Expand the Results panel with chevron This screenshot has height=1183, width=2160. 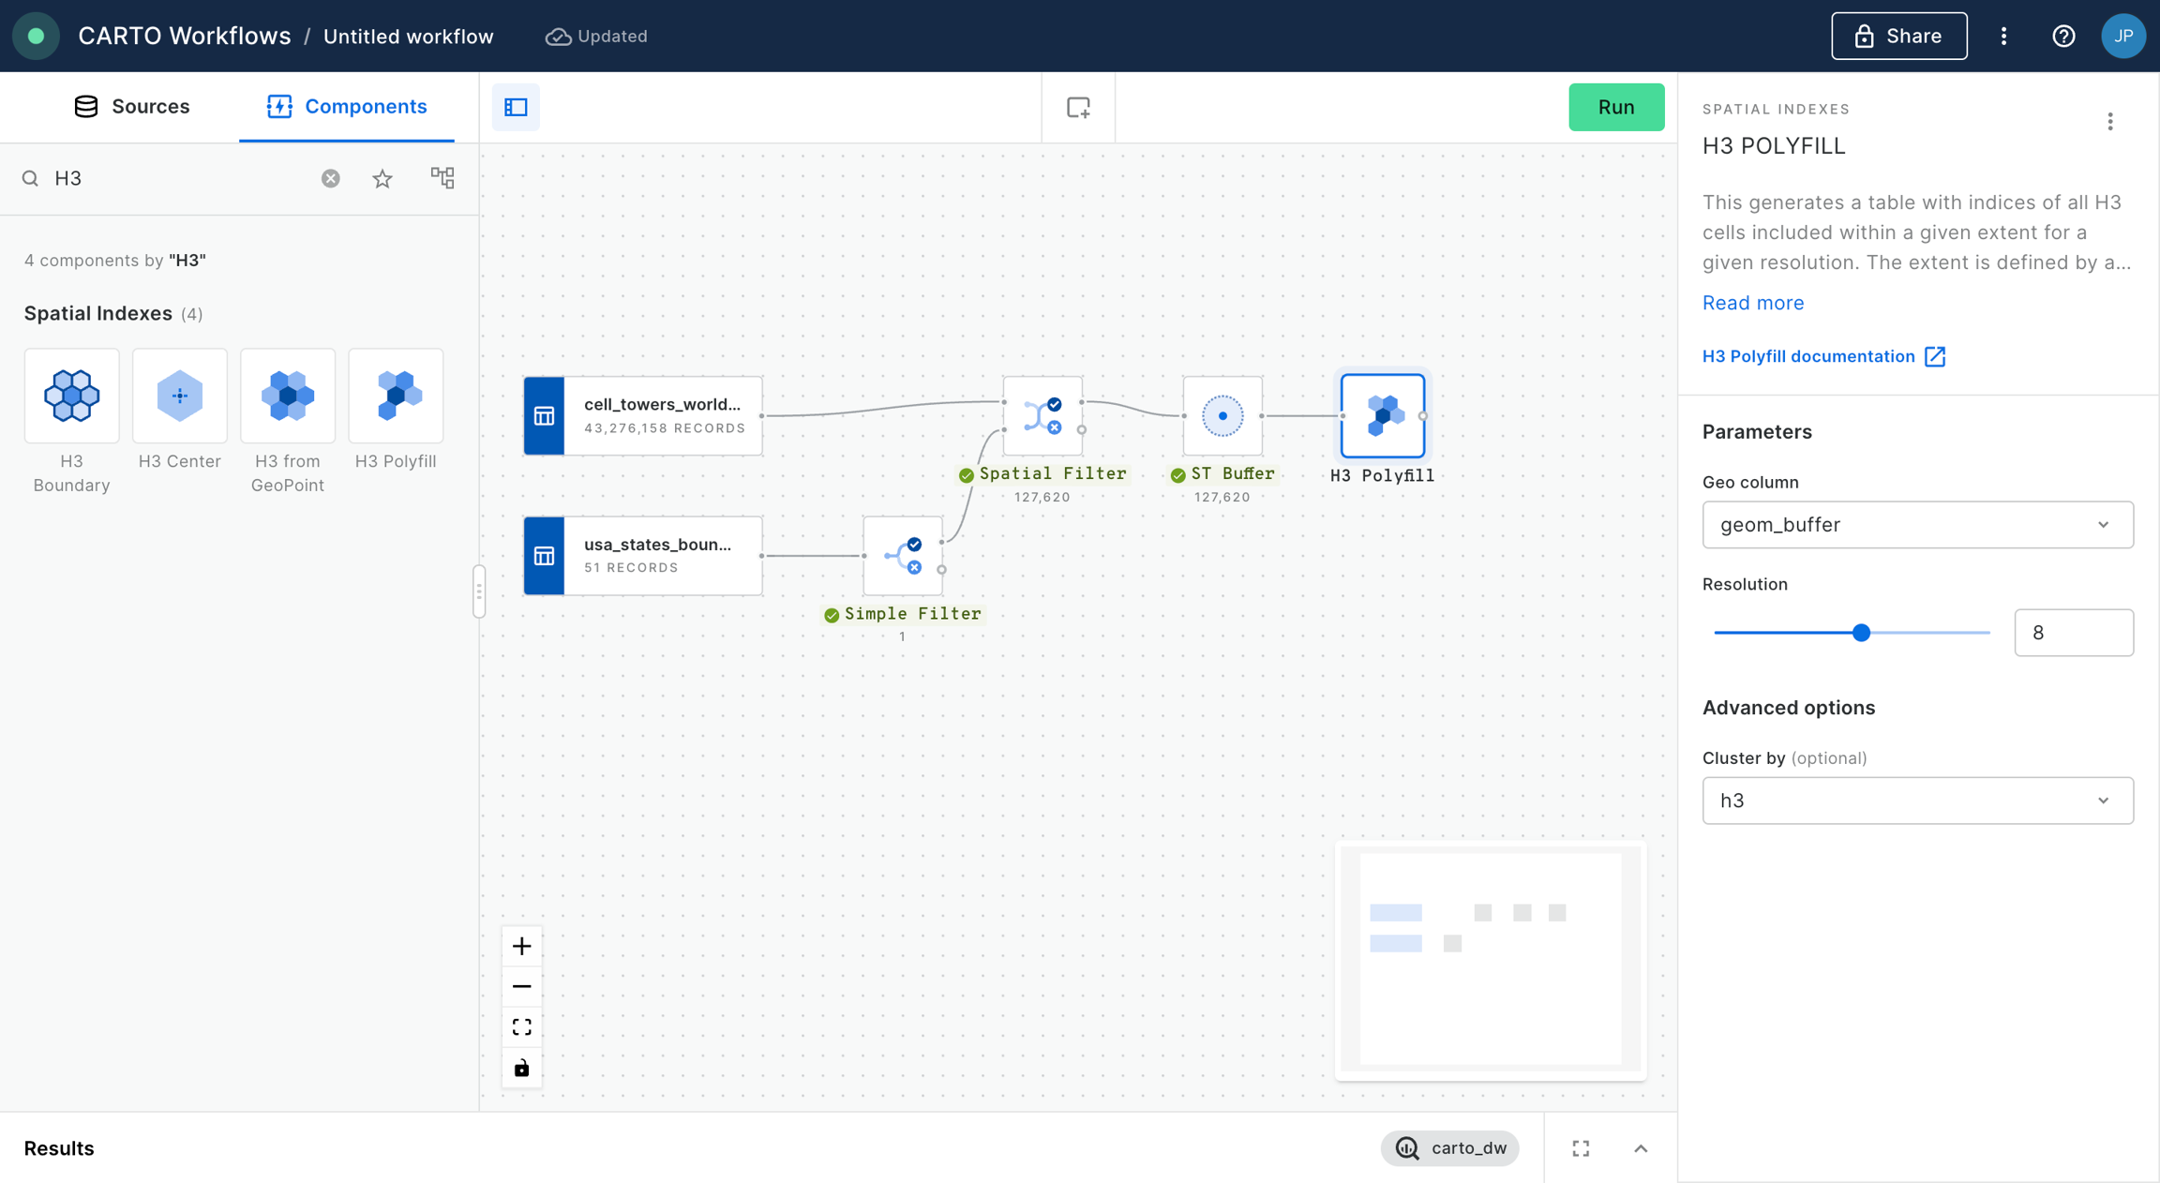coord(1641,1148)
